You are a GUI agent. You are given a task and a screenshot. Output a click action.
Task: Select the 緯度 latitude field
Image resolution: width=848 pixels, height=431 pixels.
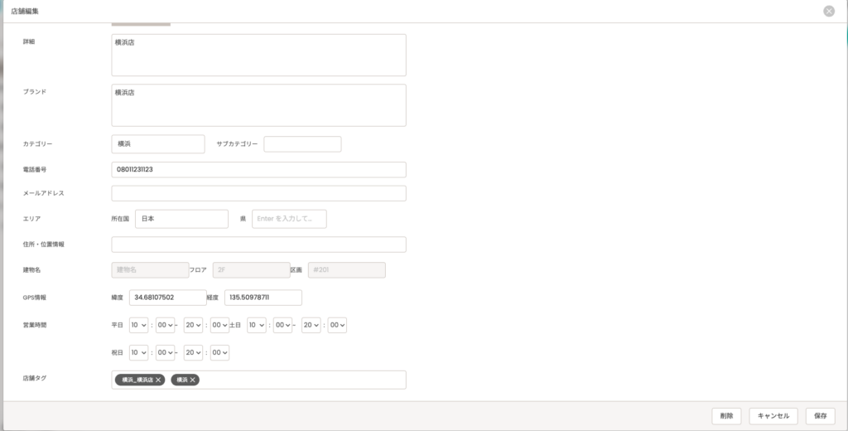point(167,298)
